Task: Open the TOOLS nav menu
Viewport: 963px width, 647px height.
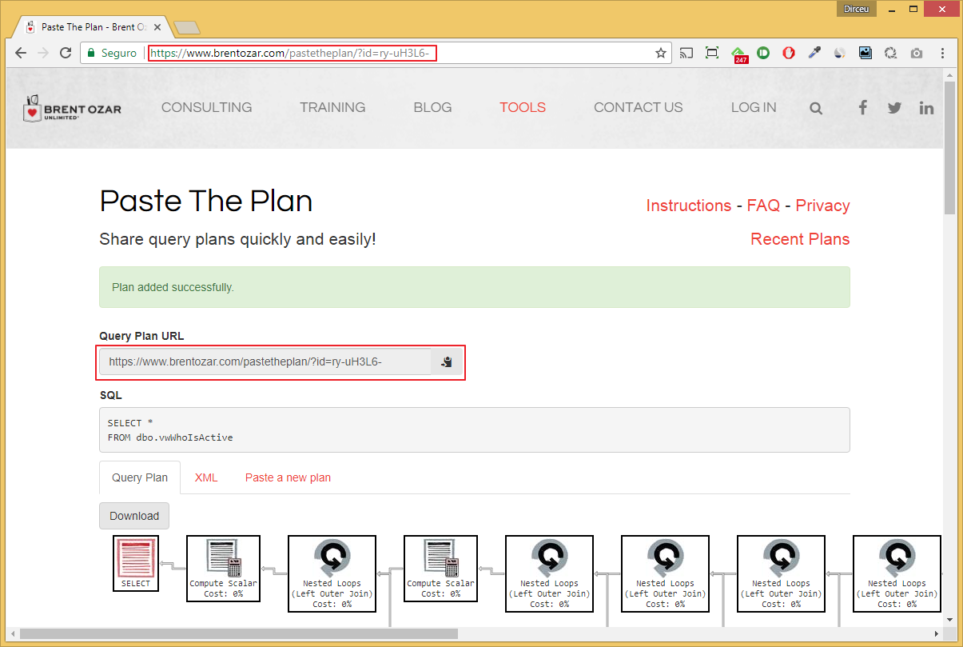Action: tap(523, 107)
